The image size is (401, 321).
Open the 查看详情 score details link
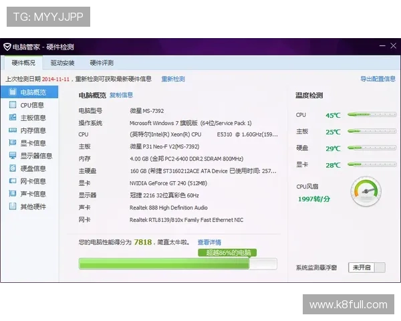[x=209, y=242]
